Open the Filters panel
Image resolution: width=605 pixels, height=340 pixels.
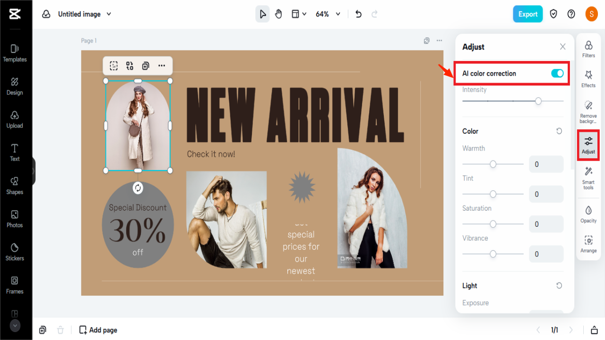click(588, 50)
